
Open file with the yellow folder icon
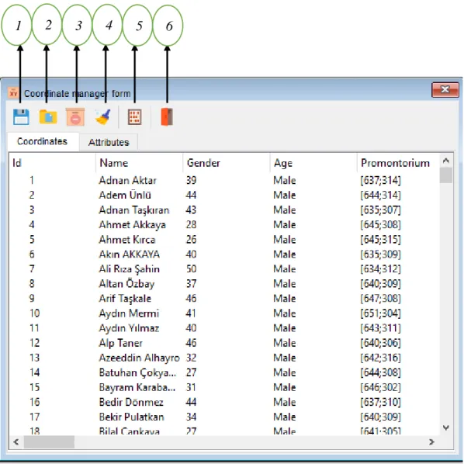[48, 116]
